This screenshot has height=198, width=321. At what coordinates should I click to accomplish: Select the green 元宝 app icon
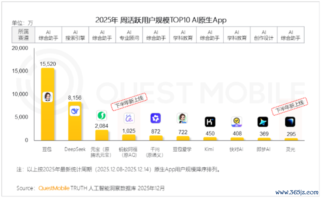point(101,116)
